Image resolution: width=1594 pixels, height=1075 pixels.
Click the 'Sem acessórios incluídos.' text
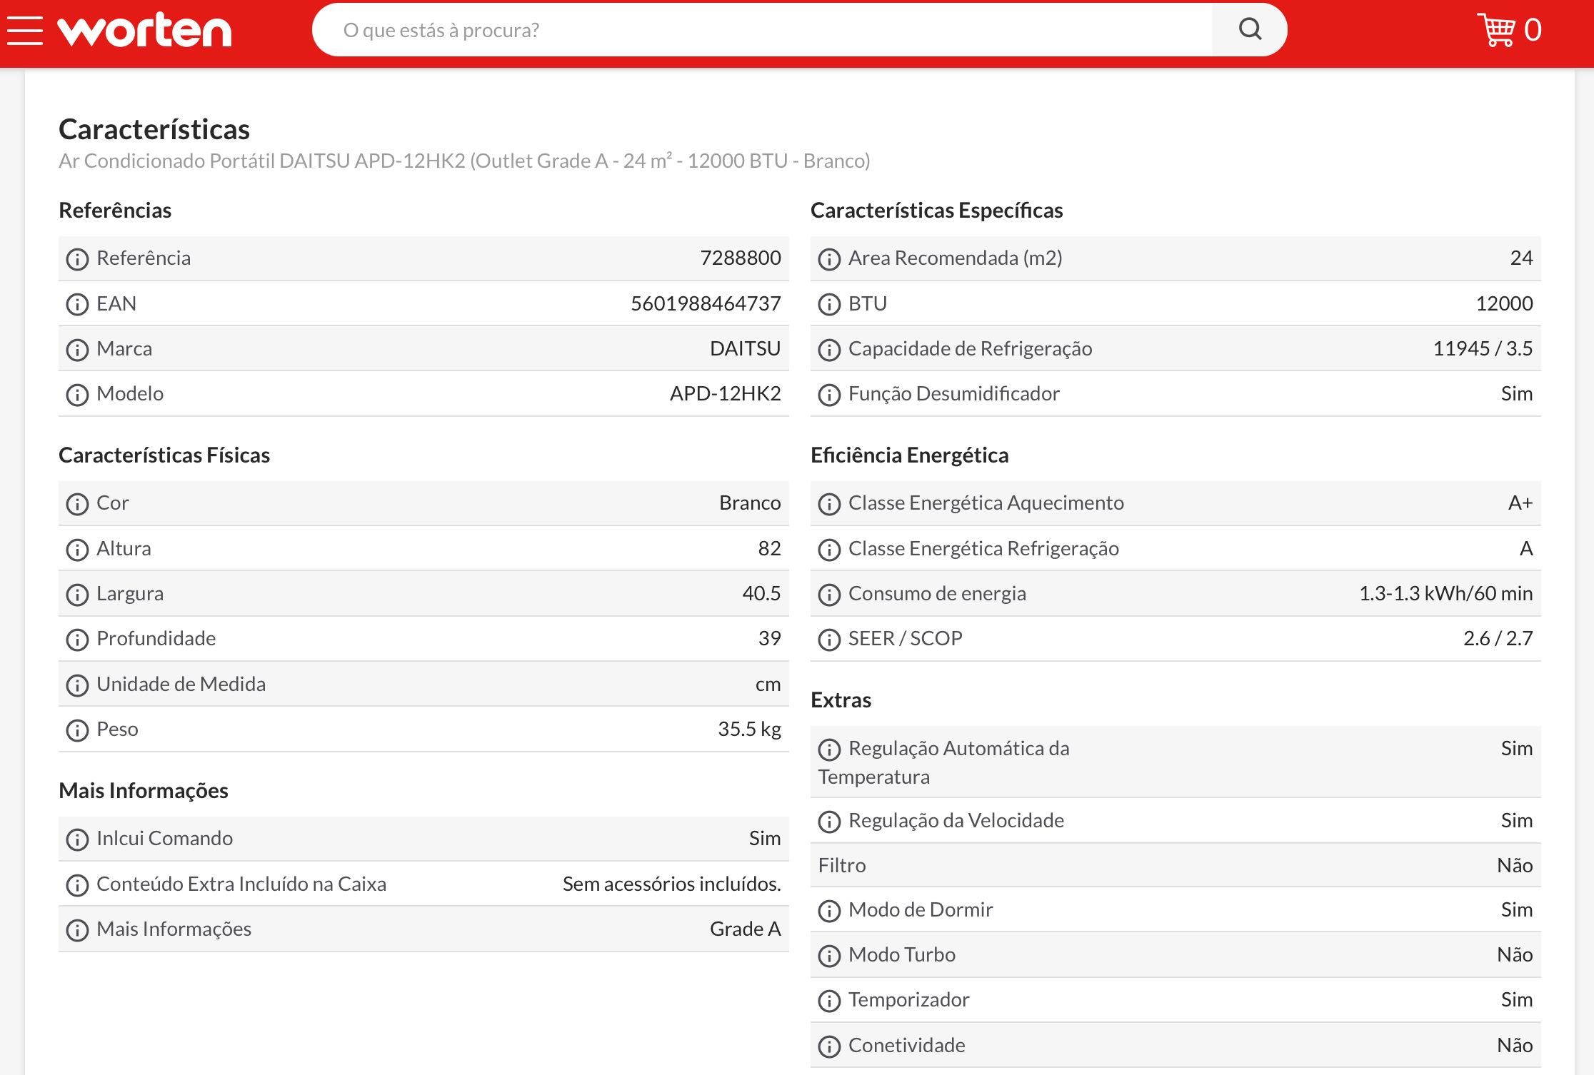(x=671, y=884)
